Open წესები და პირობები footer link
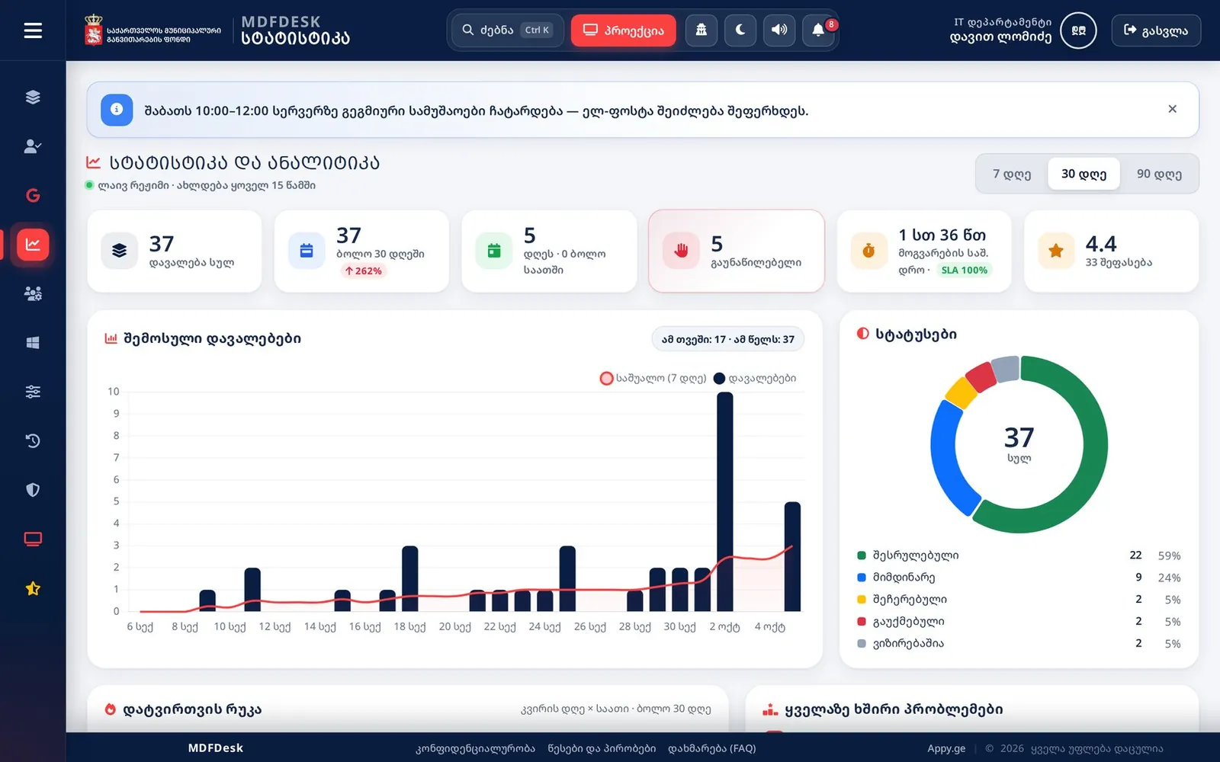 coord(602,748)
